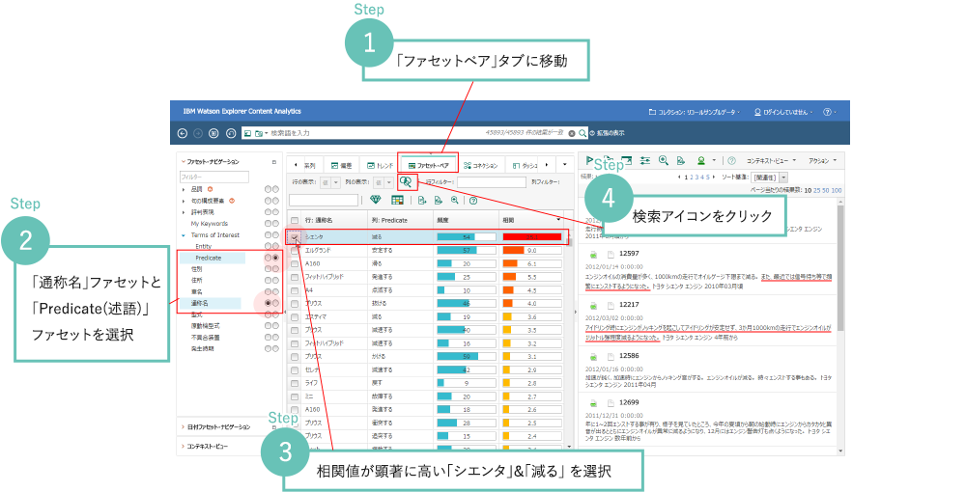Viewport: 966px width, 492px height.
Task: Select the column radio button for Predicate
Action: (275, 259)
